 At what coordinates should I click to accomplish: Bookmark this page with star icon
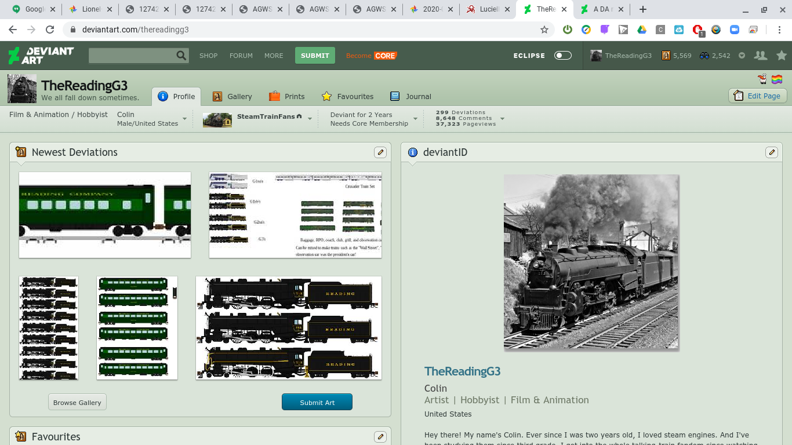tap(544, 30)
